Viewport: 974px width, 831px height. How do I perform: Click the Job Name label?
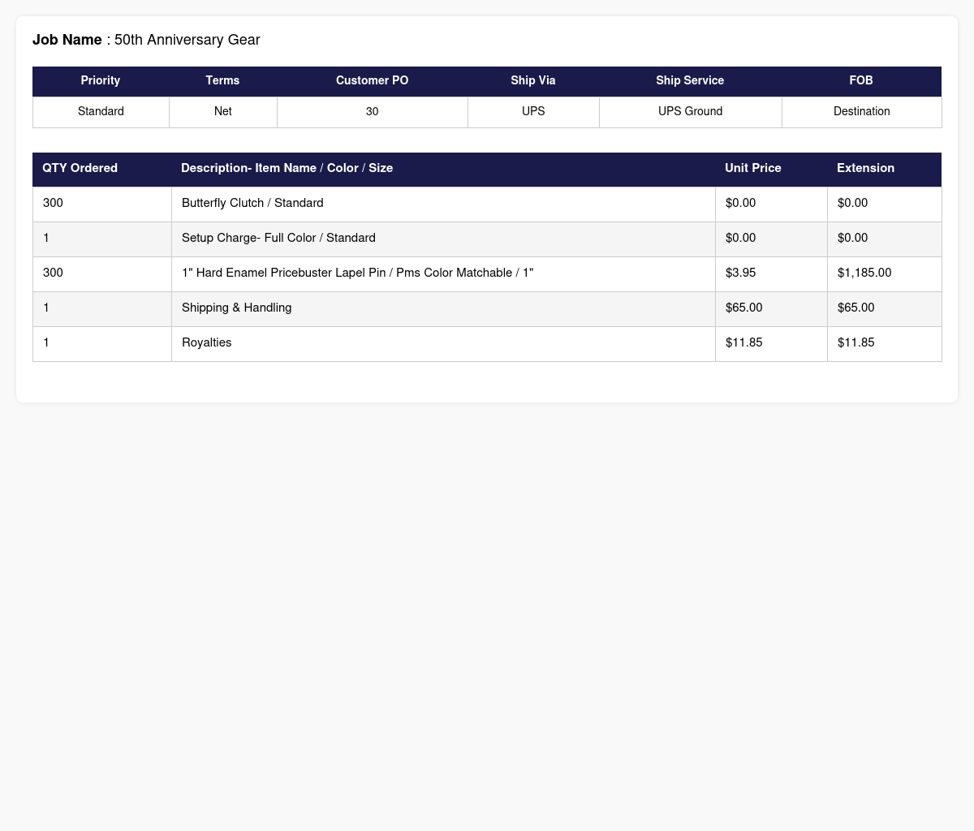[67, 40]
